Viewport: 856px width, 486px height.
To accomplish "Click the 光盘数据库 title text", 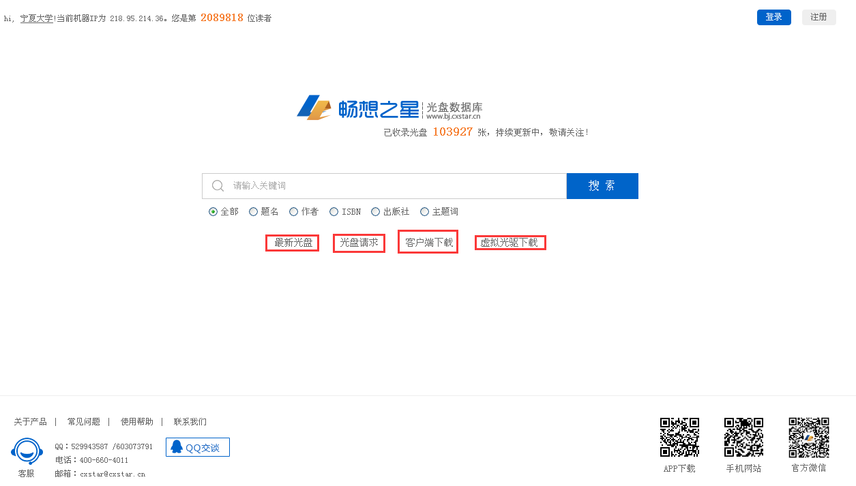I will [454, 108].
